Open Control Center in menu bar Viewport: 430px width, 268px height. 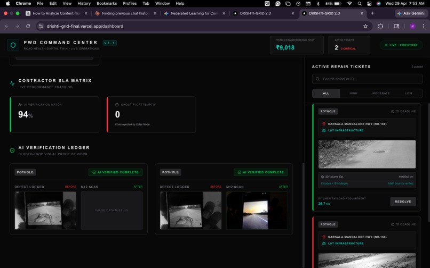(x=369, y=4)
